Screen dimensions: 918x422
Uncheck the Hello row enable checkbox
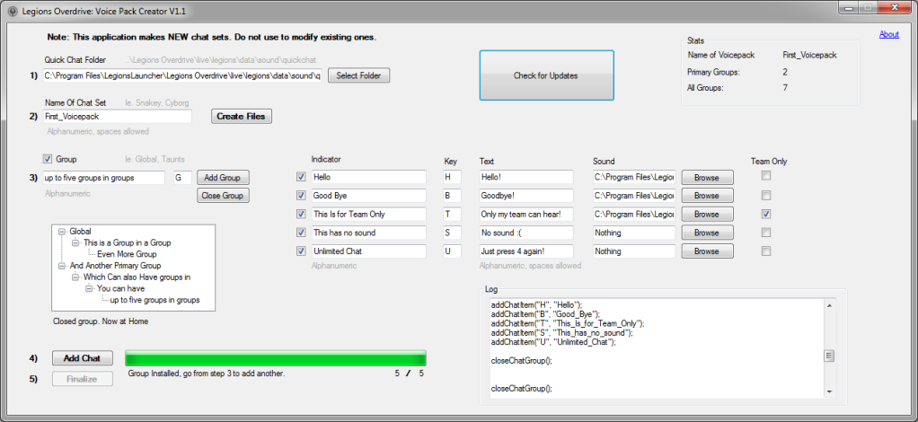pos(301,177)
